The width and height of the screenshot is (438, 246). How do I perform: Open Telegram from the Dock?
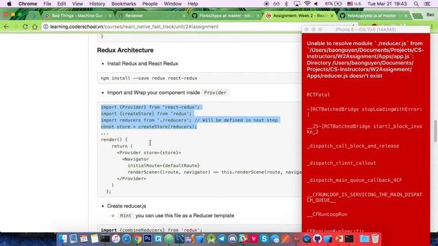(222, 238)
